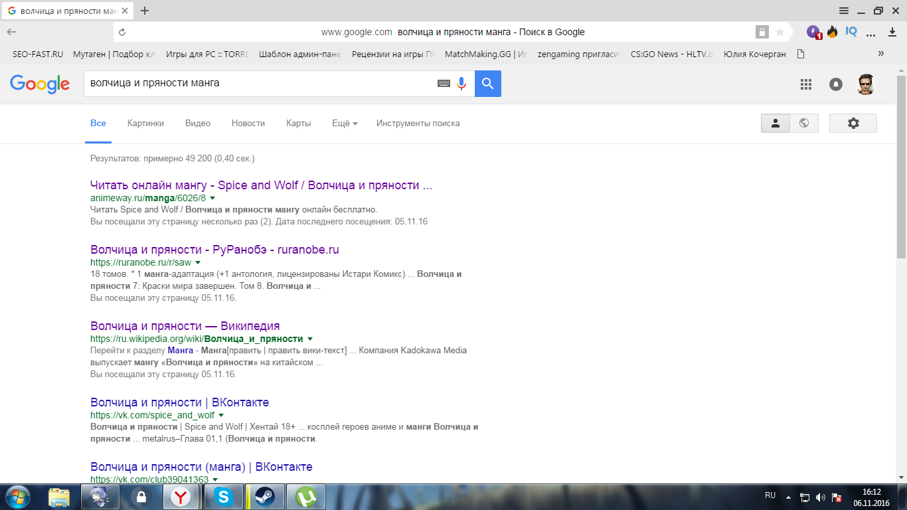
Task: Switch to private results view
Action: click(x=775, y=123)
